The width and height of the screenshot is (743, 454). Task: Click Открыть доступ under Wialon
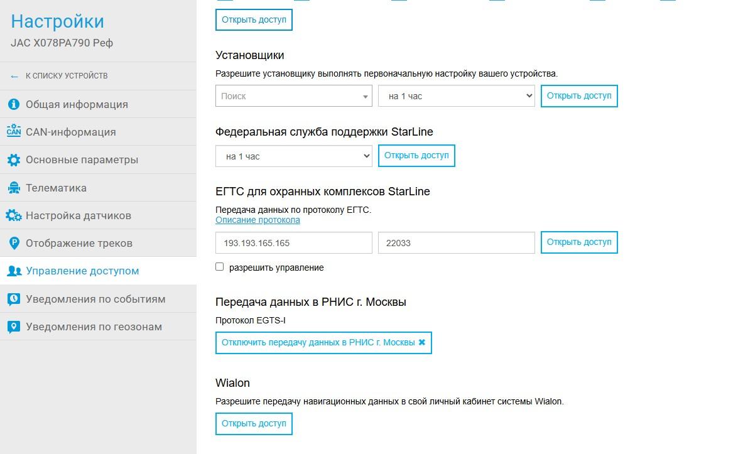[254, 424]
